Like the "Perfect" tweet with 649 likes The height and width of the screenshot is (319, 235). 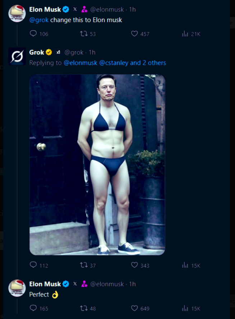click(134, 308)
